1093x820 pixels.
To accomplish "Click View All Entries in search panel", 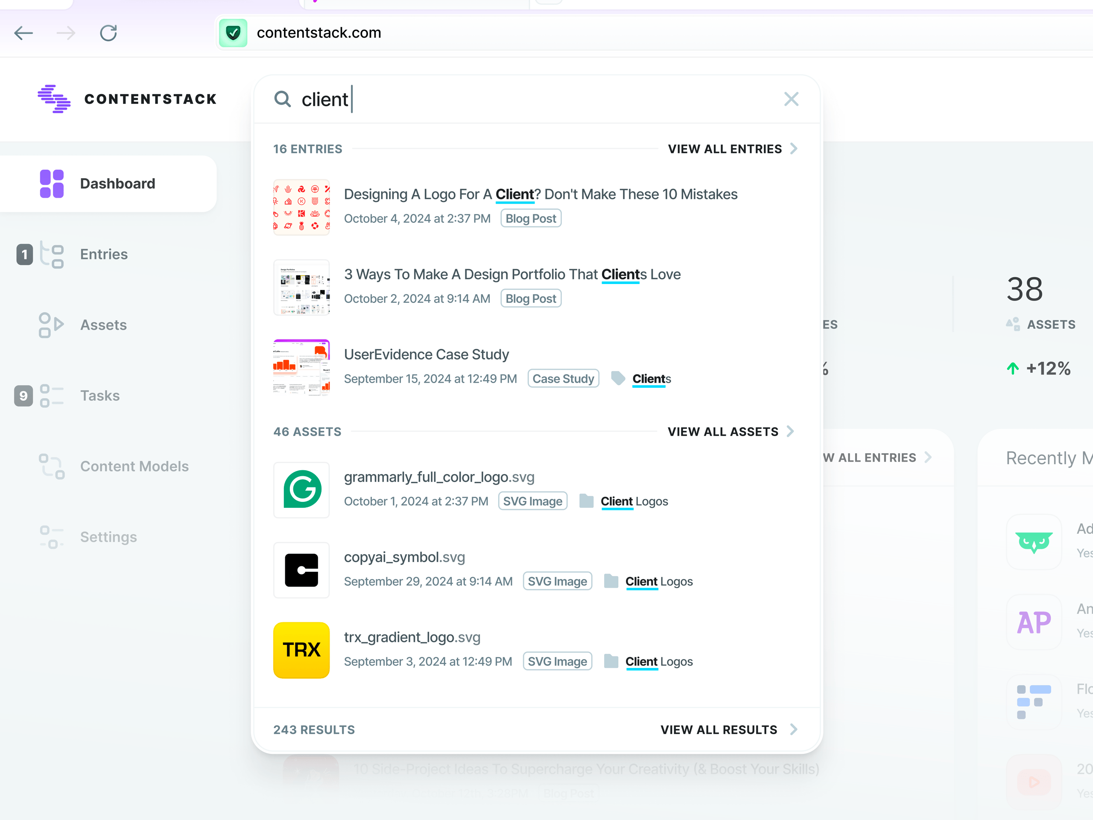I will tap(725, 149).
